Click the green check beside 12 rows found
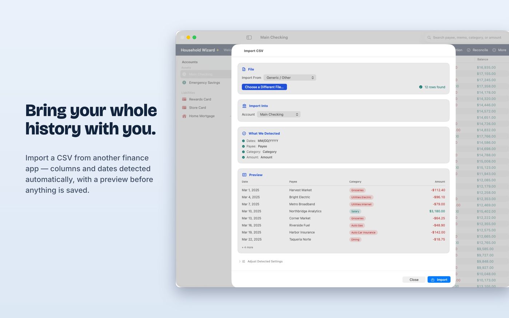The image size is (509, 318). [x=421, y=87]
